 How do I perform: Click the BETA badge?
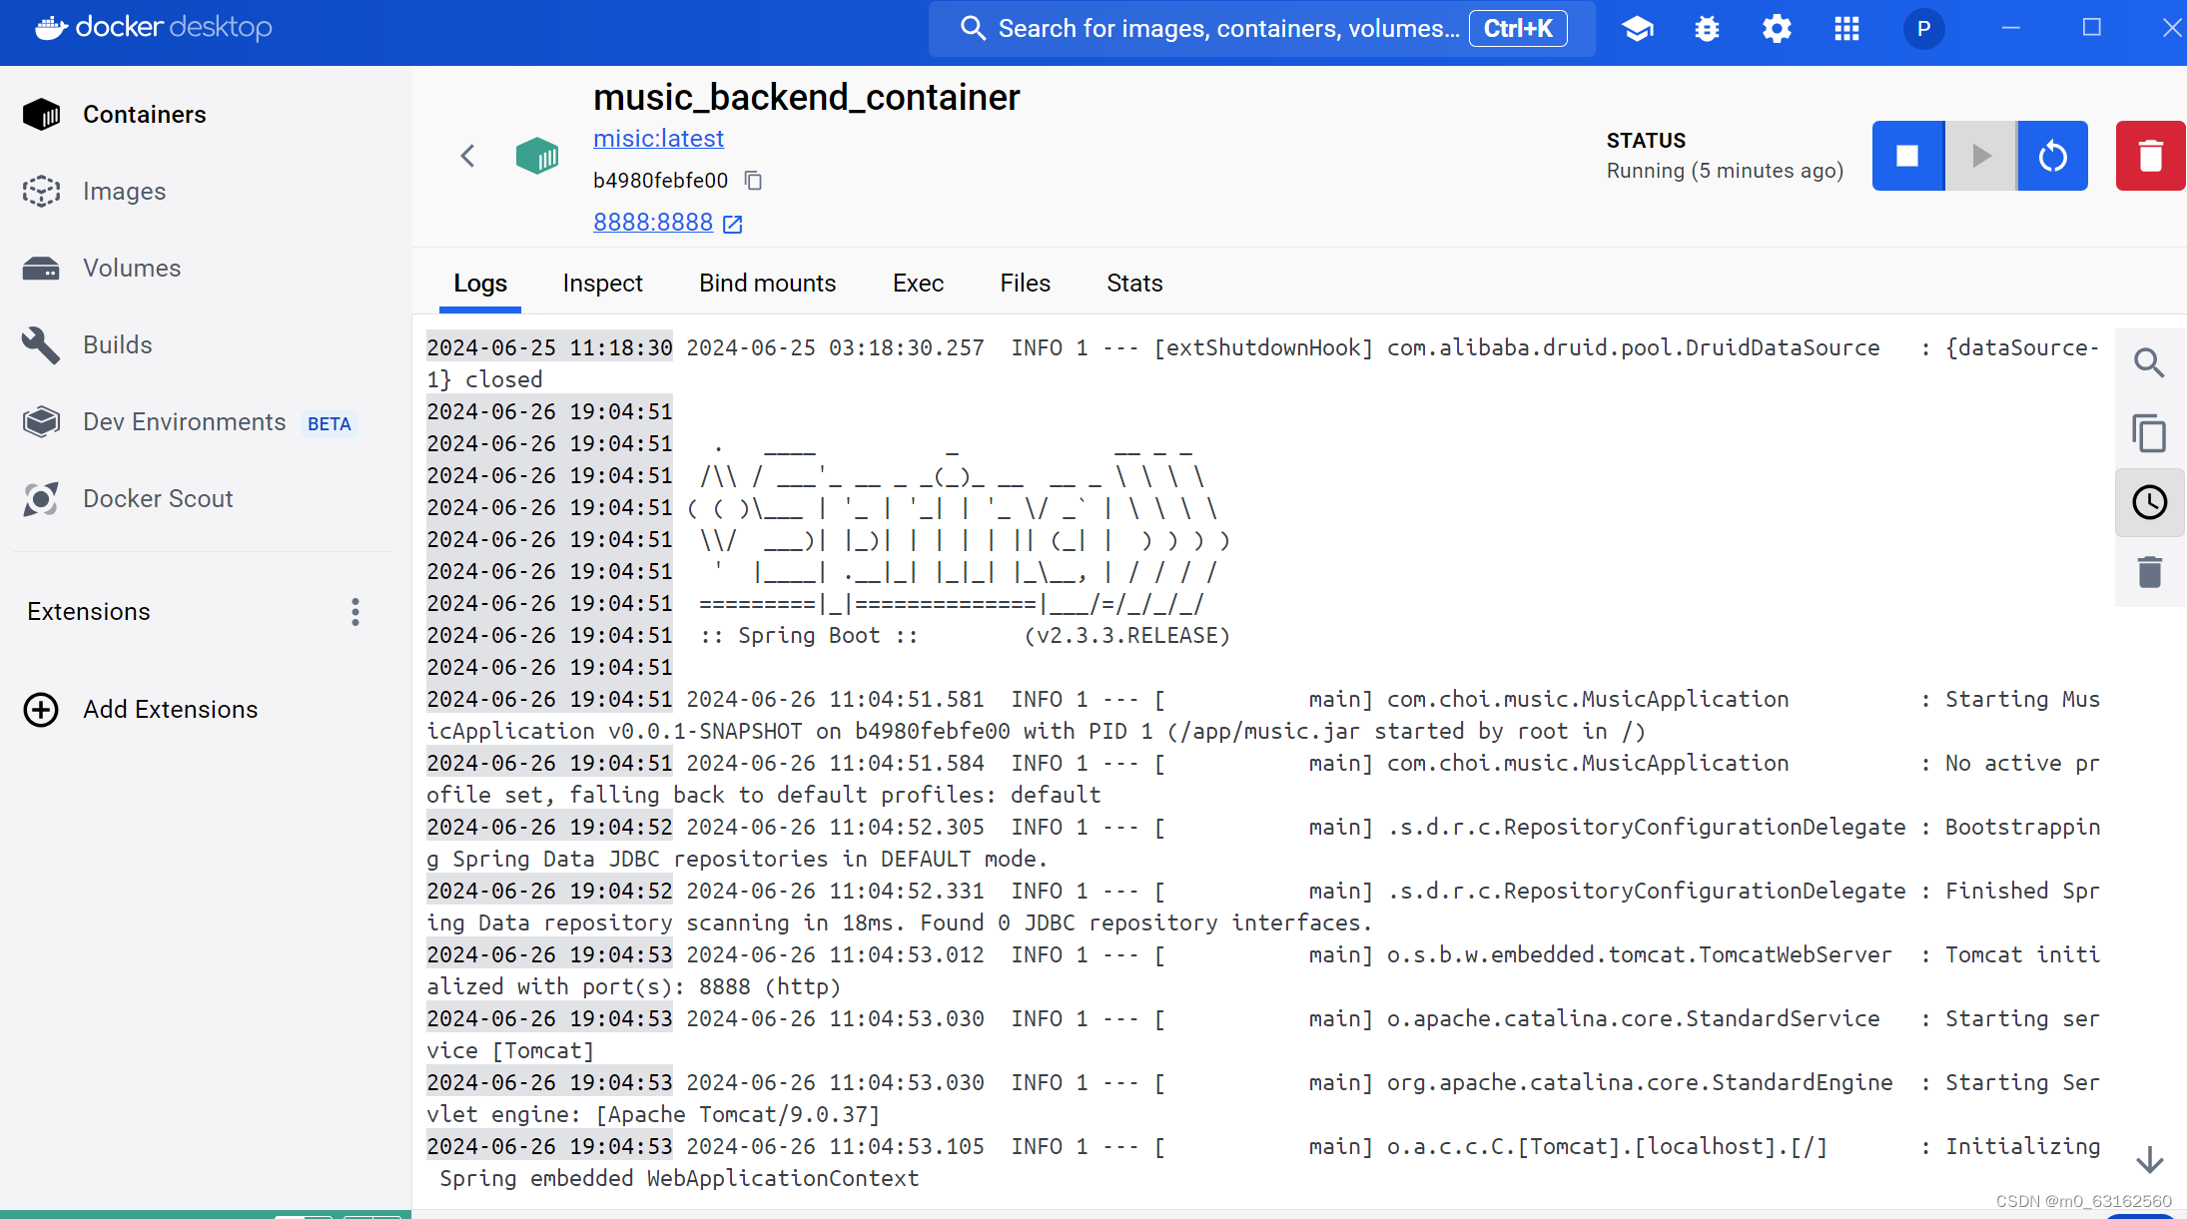click(330, 424)
